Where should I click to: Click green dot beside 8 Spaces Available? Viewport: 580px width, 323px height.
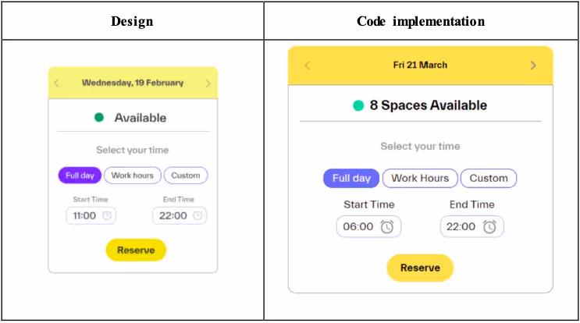click(x=358, y=105)
